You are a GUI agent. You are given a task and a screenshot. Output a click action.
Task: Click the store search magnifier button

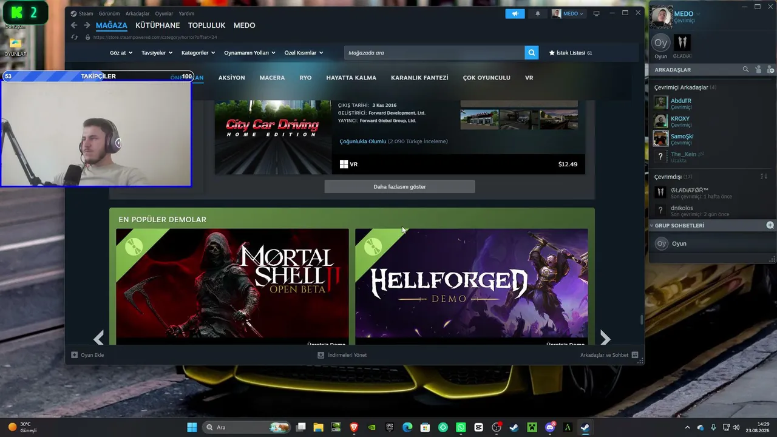point(532,53)
